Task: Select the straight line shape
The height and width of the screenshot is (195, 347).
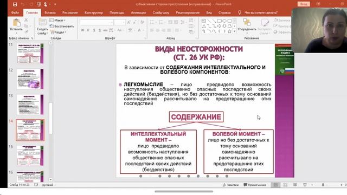Action: click(209, 21)
